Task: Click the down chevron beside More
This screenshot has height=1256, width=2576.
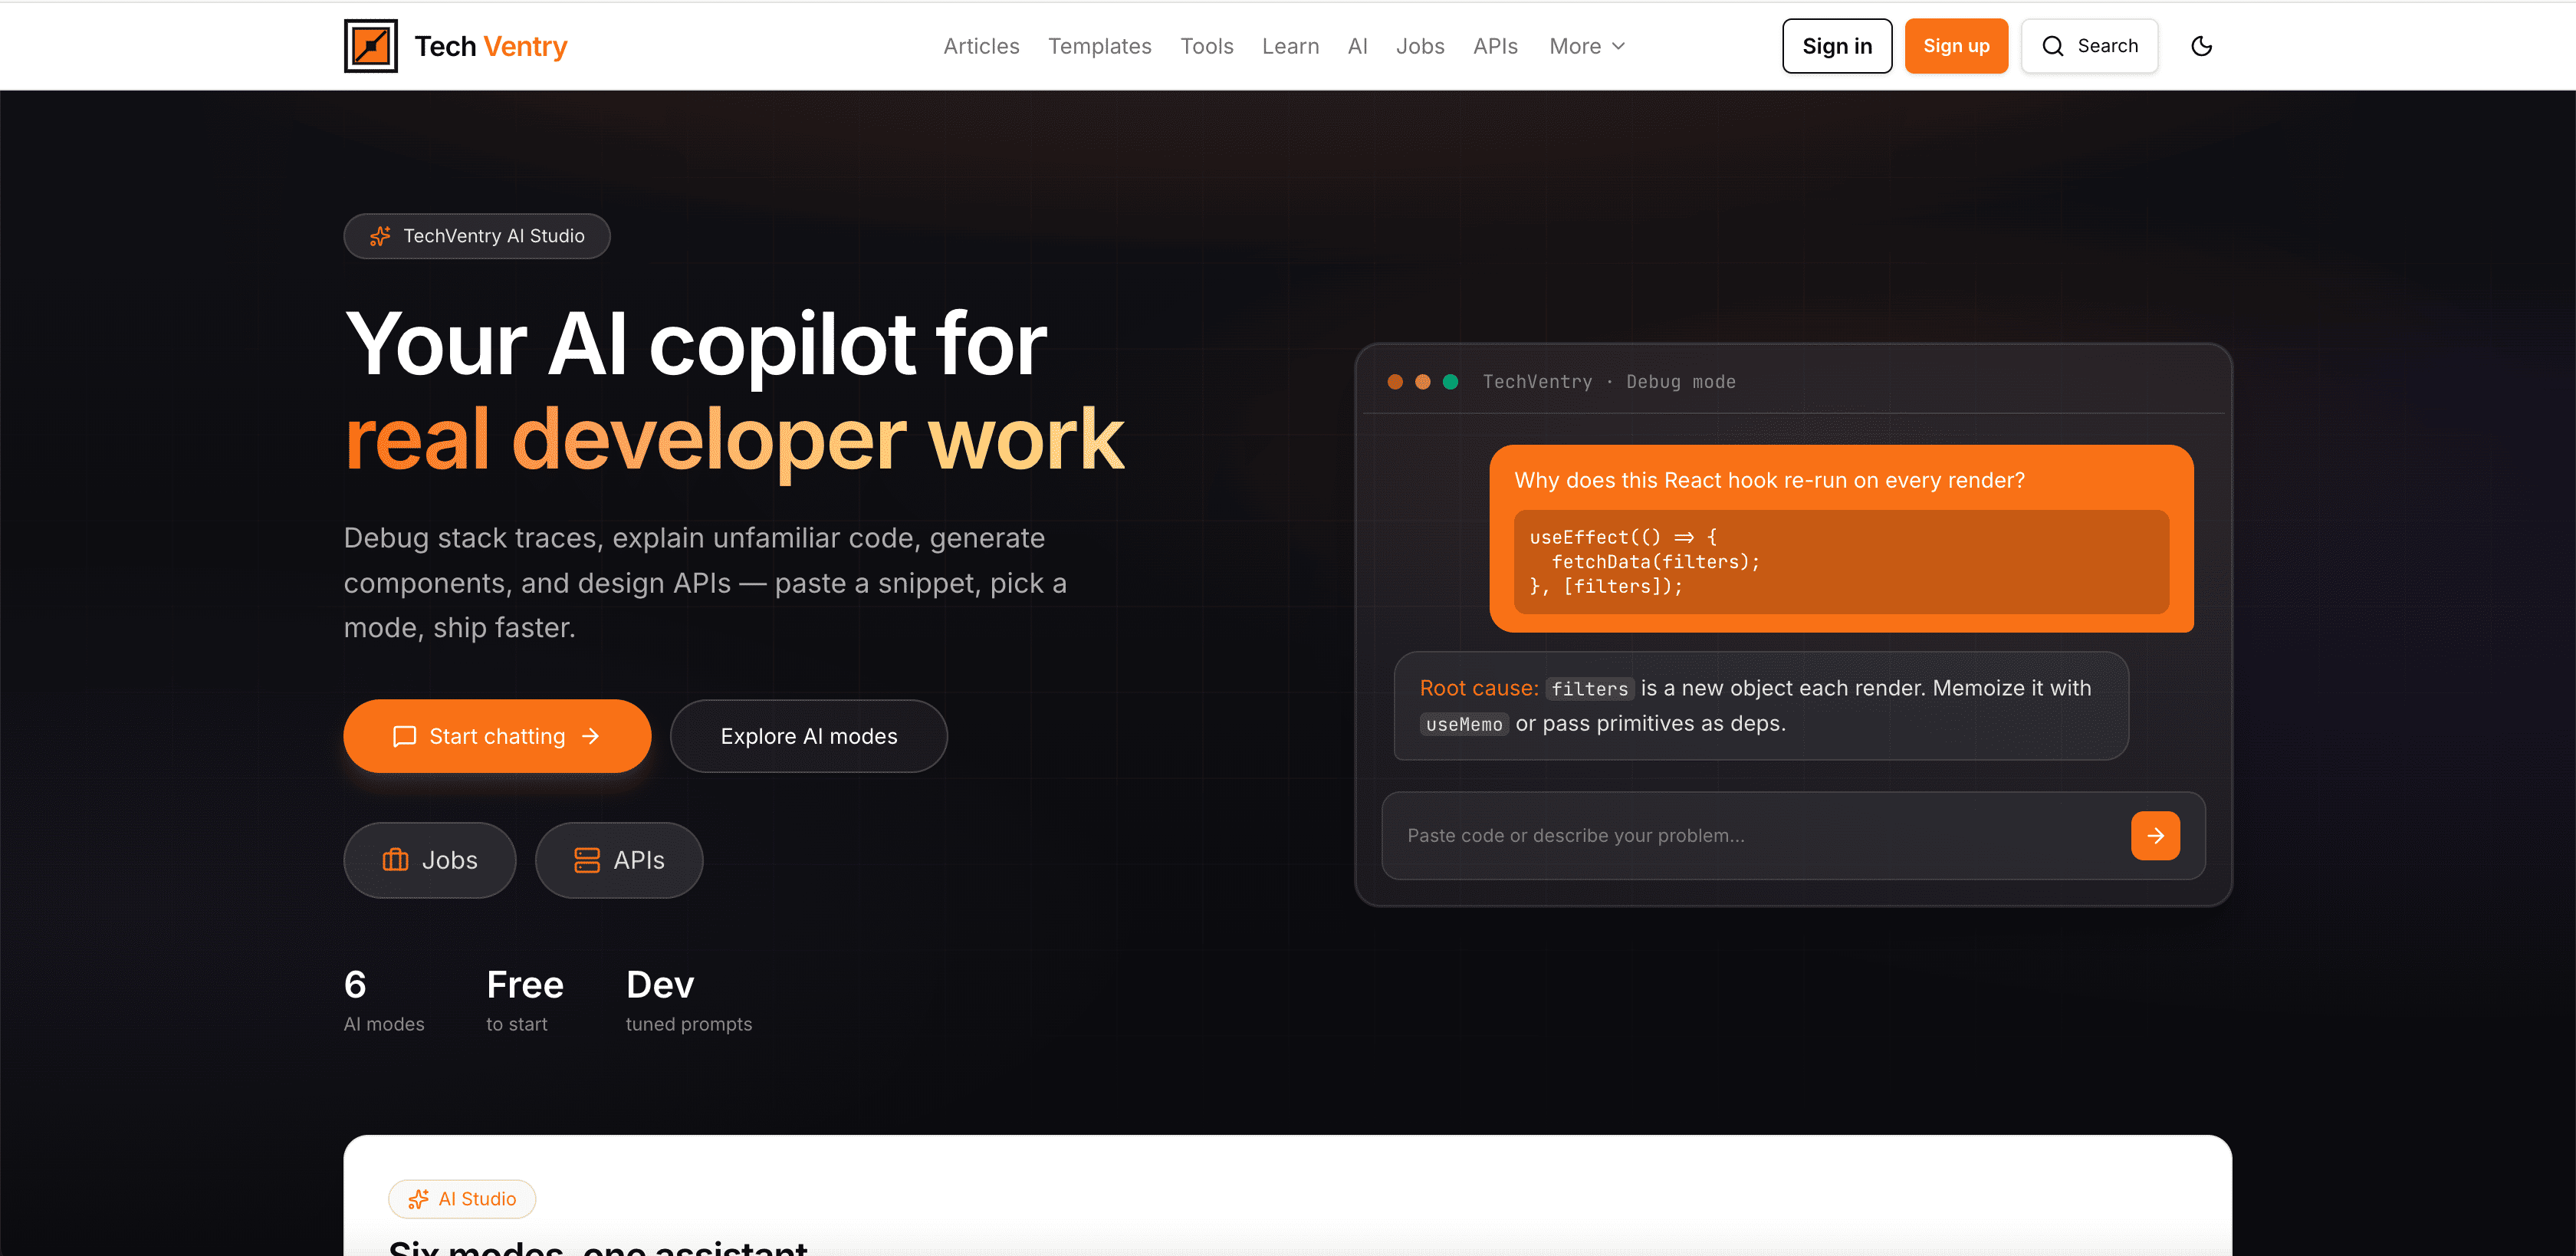Action: tap(1618, 46)
